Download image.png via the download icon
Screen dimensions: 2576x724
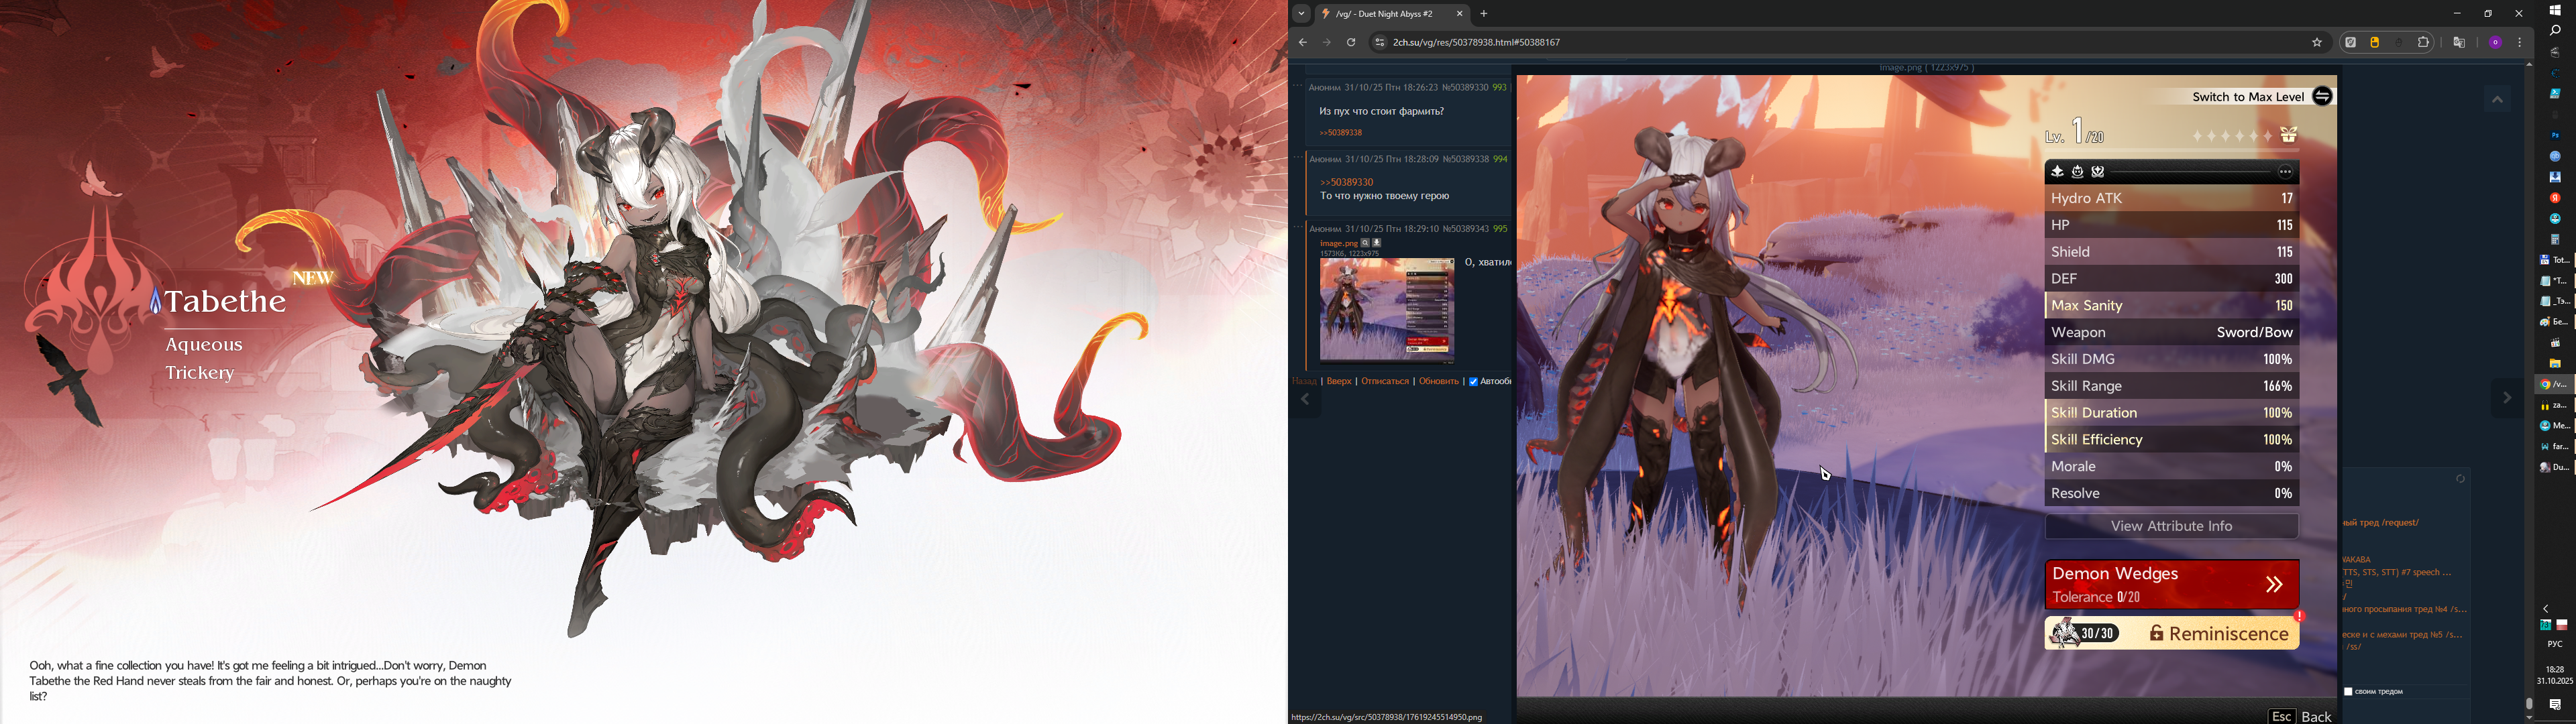point(1377,243)
